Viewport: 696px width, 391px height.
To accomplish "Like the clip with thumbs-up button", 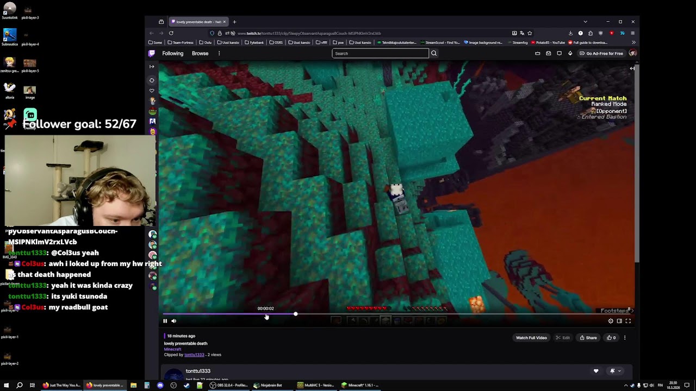I will click(612, 338).
